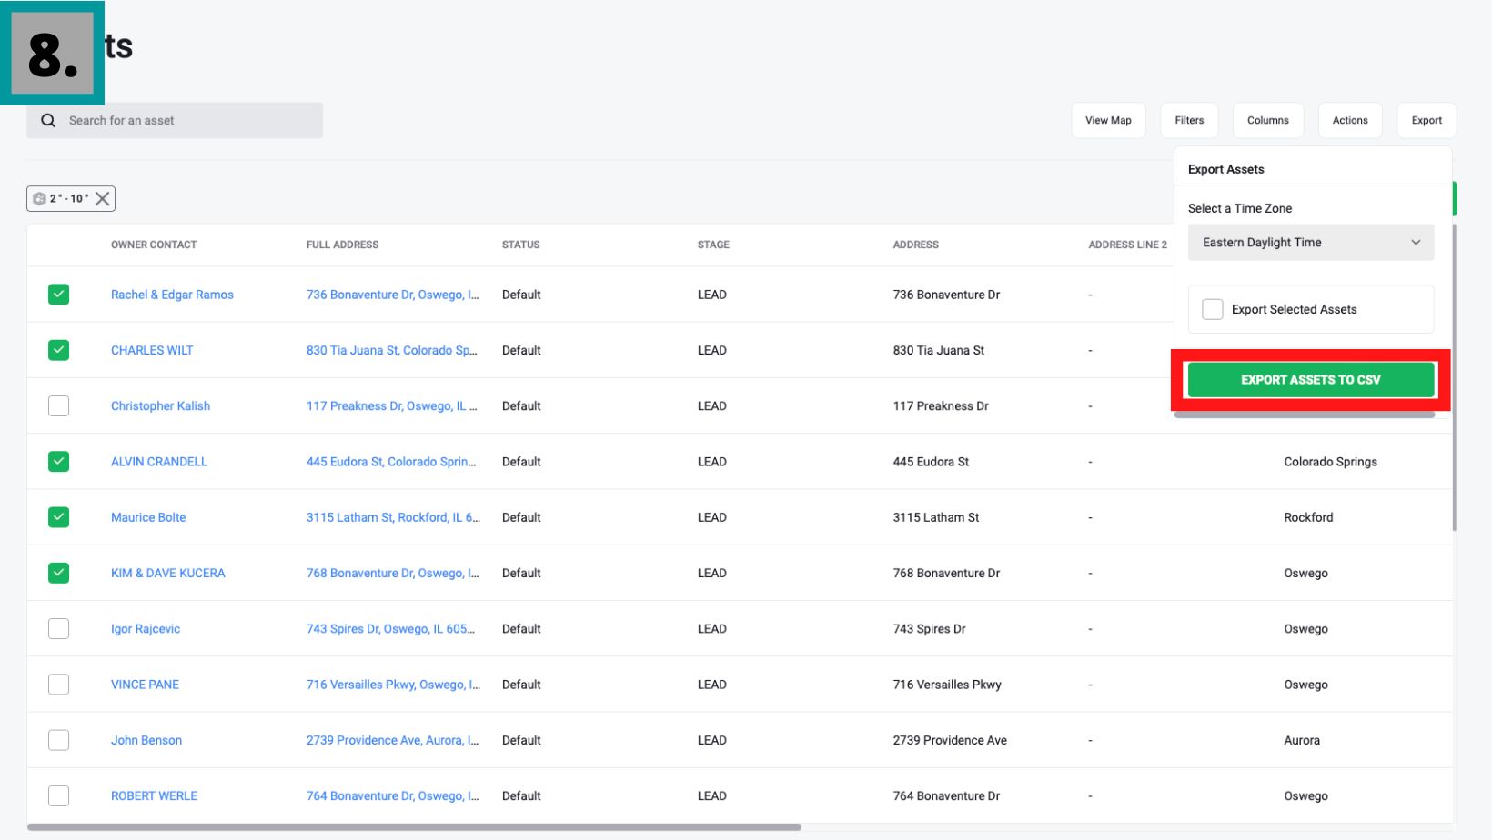This screenshot has height=840, width=1492.
Task: Open KIM & DAVE KUCERA contact link
Action: click(x=167, y=573)
